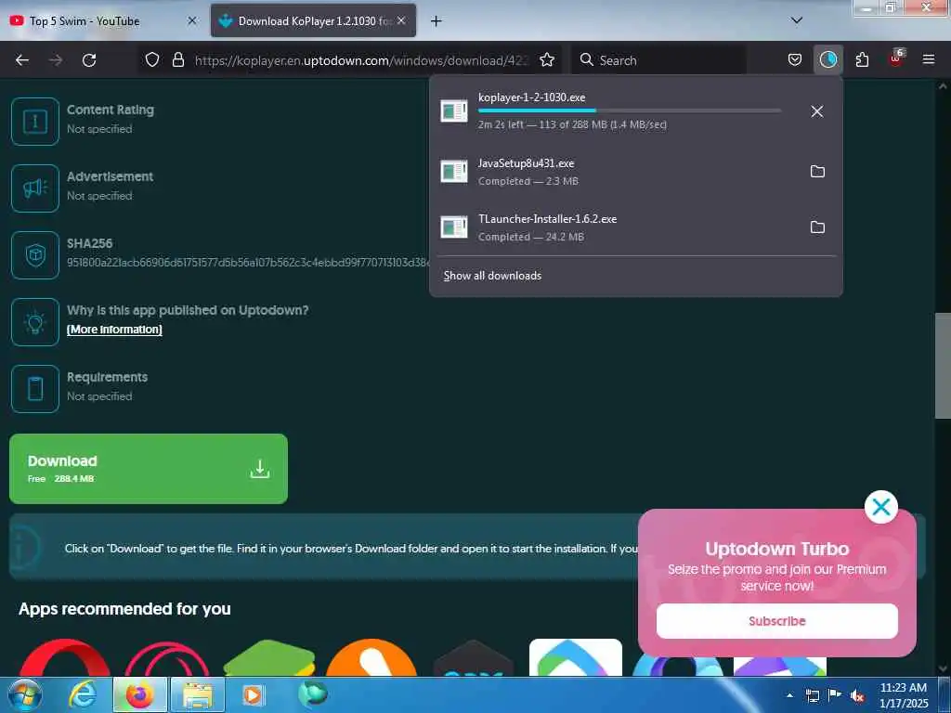Open the green round app taskbar icon
This screenshot has height=713, width=951.
pos(312,694)
